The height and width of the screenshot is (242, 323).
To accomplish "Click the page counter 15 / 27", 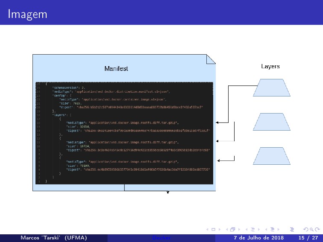I will pyautogui.click(x=308, y=238).
